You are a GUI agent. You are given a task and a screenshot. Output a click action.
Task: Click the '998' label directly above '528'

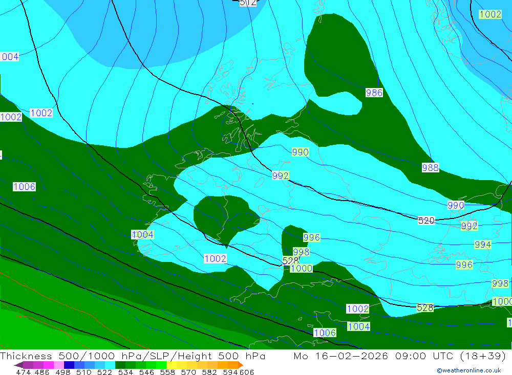(x=301, y=252)
